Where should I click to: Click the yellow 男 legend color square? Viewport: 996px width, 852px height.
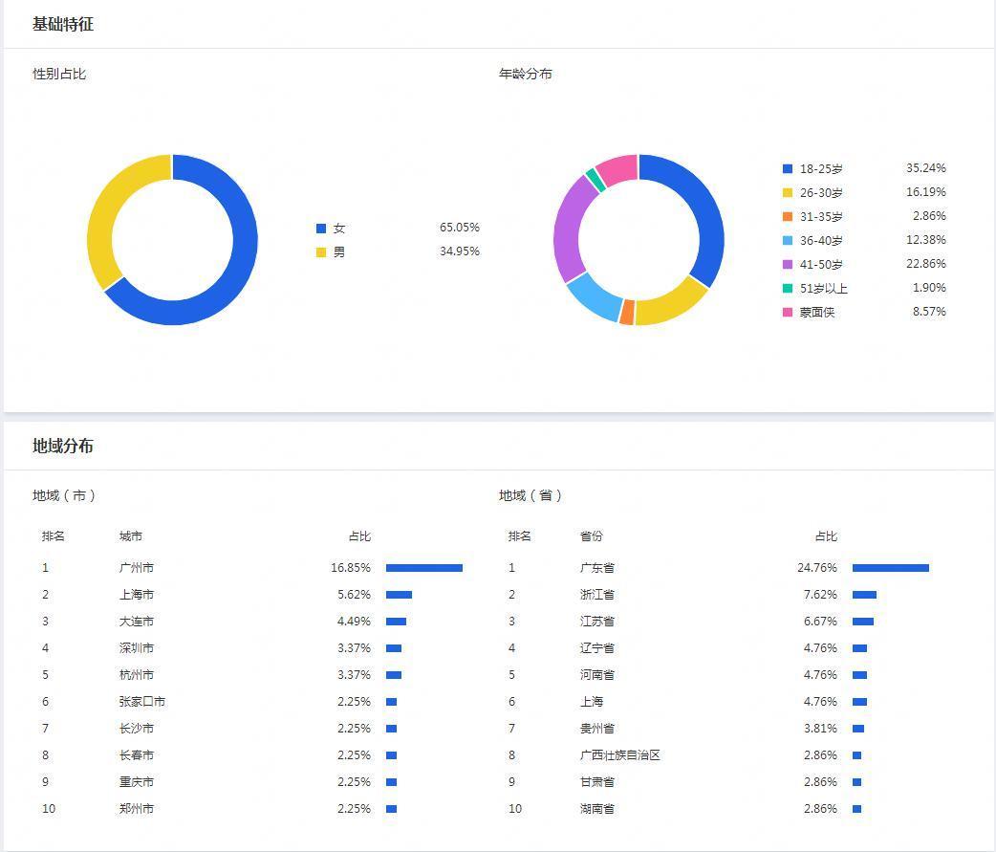point(321,252)
